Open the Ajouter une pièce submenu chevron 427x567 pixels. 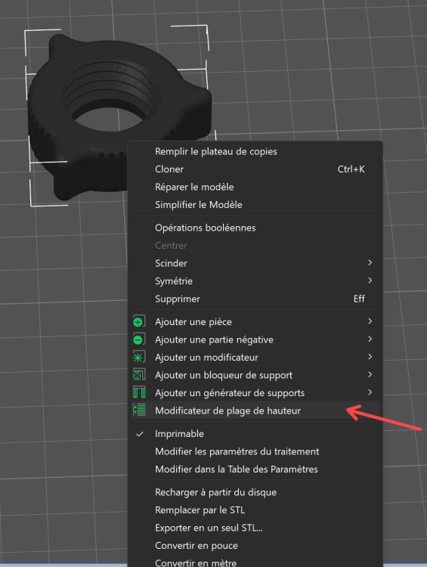tap(370, 321)
